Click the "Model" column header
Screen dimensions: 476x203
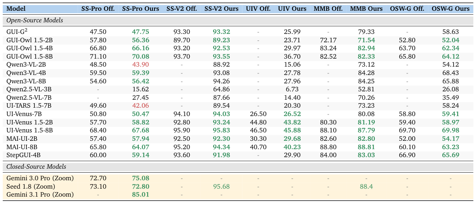(x=16, y=9)
